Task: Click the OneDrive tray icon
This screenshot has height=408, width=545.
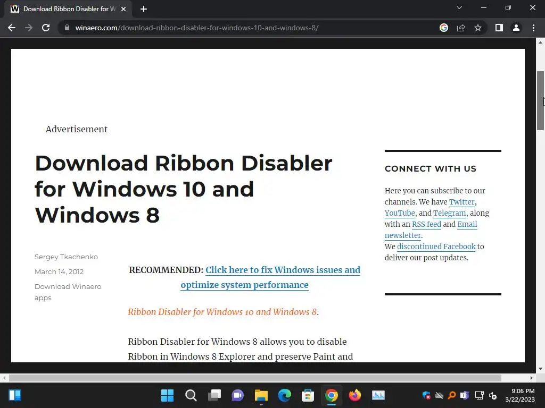Action: tap(439, 395)
